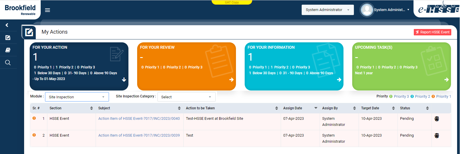Click the orange Priority 1 legend icon

tap(433, 97)
